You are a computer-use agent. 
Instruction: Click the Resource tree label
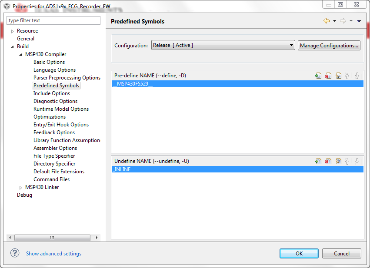27,31
